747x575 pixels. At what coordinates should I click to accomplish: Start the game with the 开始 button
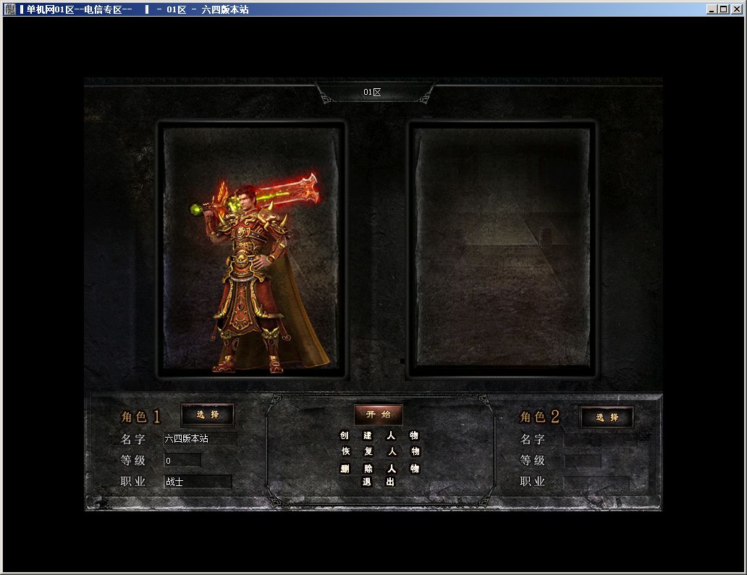tap(378, 414)
